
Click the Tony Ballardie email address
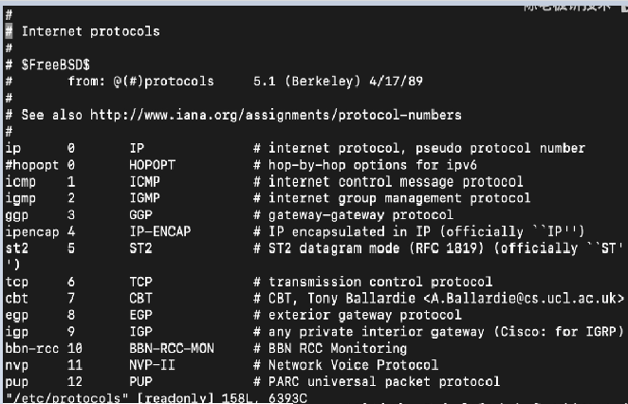pyautogui.click(x=524, y=299)
